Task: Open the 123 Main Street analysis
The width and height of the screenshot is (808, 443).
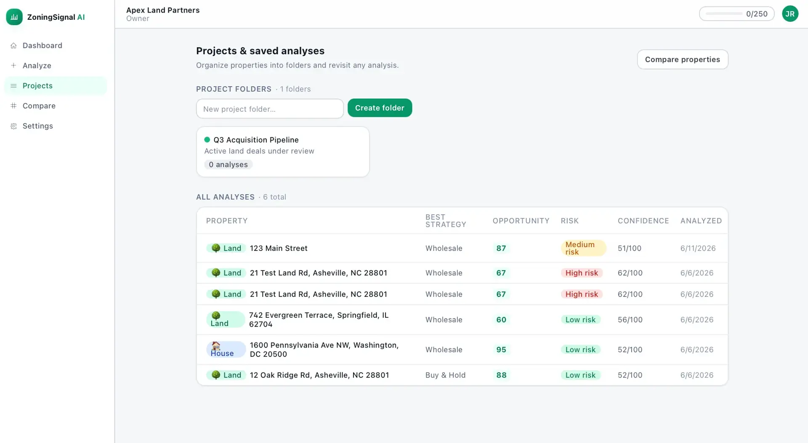Action: 279,248
